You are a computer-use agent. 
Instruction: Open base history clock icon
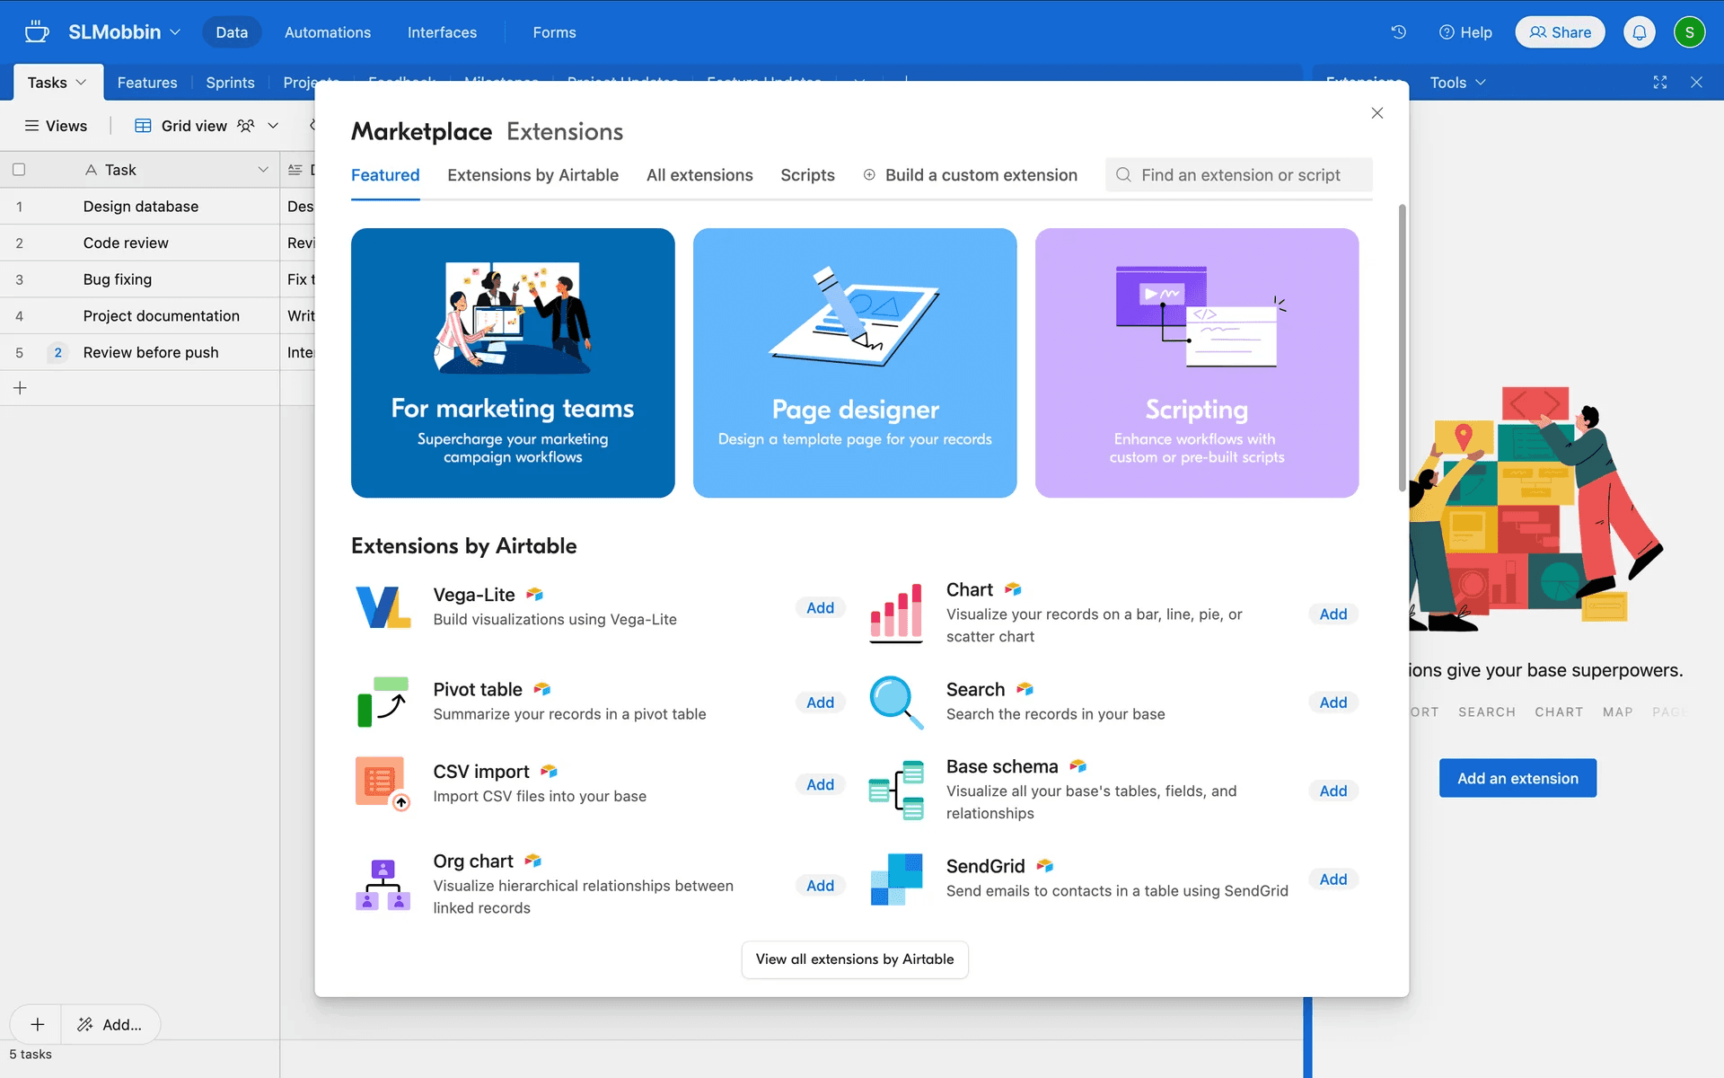(x=1398, y=32)
